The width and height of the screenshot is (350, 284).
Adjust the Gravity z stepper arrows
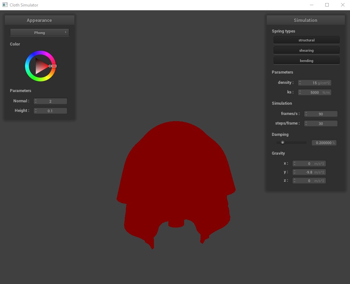point(295,181)
